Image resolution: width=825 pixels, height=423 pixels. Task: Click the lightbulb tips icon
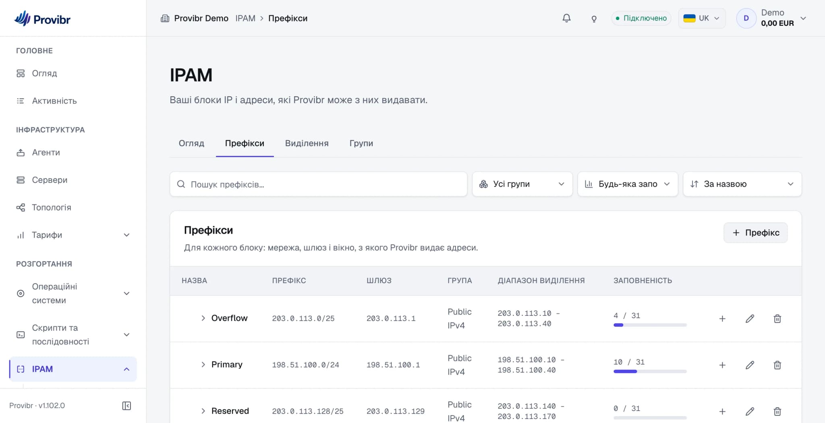tap(594, 19)
